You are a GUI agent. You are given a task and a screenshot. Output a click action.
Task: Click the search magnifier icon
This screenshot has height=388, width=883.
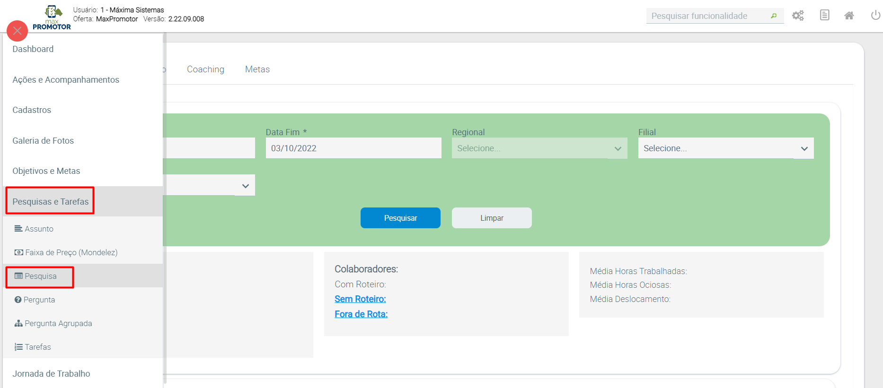click(774, 16)
